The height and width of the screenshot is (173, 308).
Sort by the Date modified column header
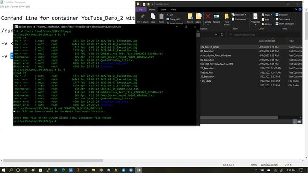click(x=267, y=41)
